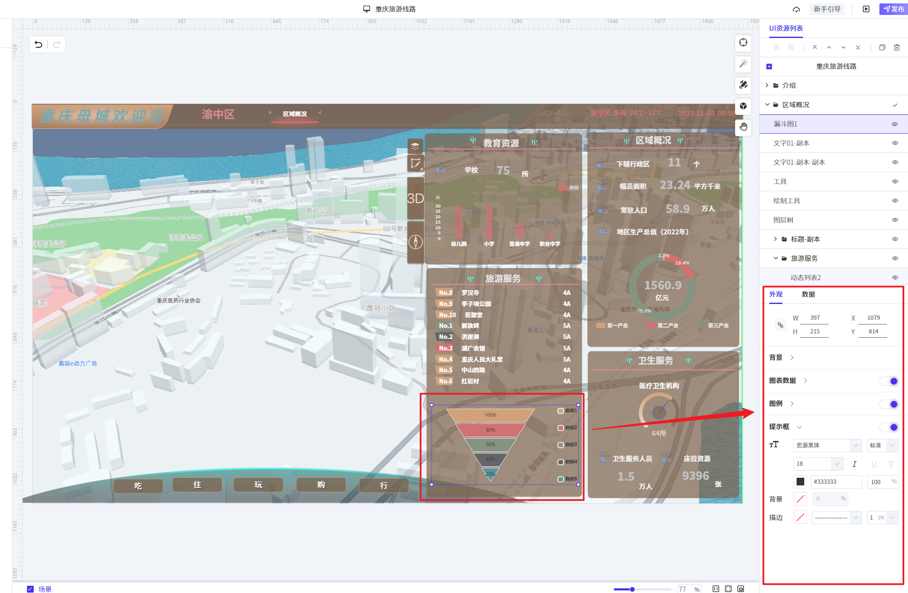
Task: Expand the 介绍 folder
Action: pyautogui.click(x=767, y=85)
